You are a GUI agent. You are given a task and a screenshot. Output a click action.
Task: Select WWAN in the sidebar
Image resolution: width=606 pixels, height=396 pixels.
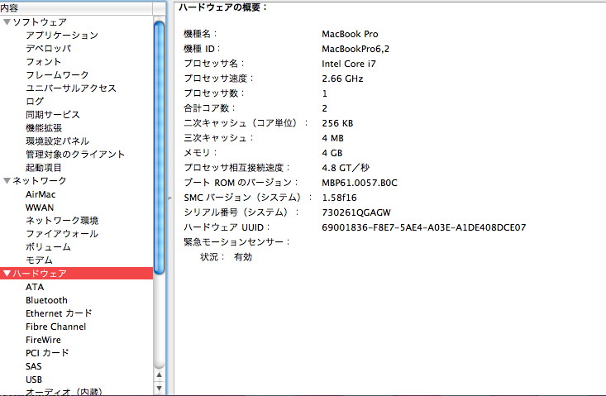(x=40, y=207)
